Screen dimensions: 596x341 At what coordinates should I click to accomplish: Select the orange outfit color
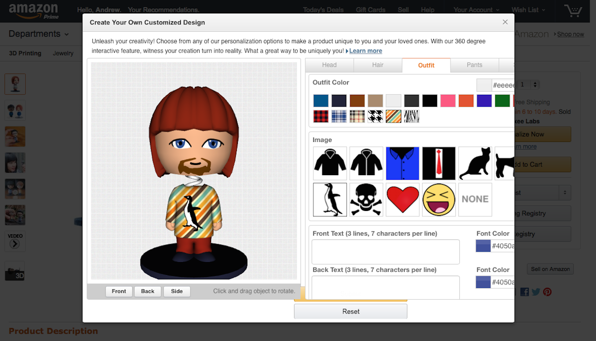(466, 101)
